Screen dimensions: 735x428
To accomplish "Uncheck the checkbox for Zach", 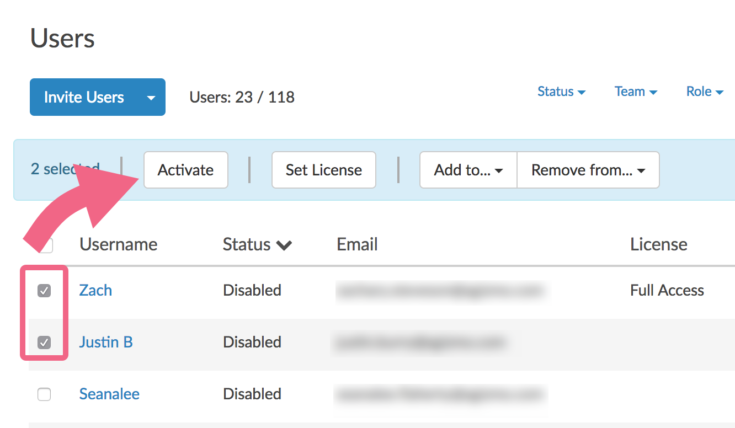I will [44, 291].
